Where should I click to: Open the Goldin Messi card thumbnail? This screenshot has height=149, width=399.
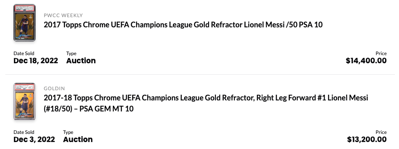[25, 102]
